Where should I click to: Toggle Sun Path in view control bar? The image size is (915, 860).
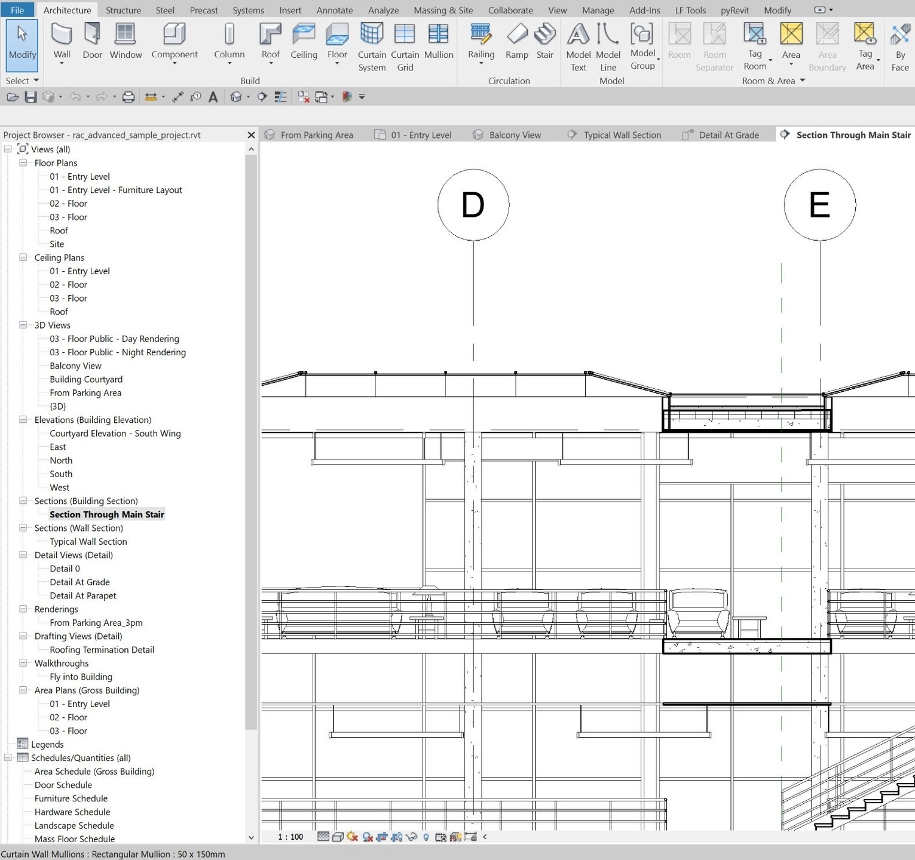click(352, 837)
